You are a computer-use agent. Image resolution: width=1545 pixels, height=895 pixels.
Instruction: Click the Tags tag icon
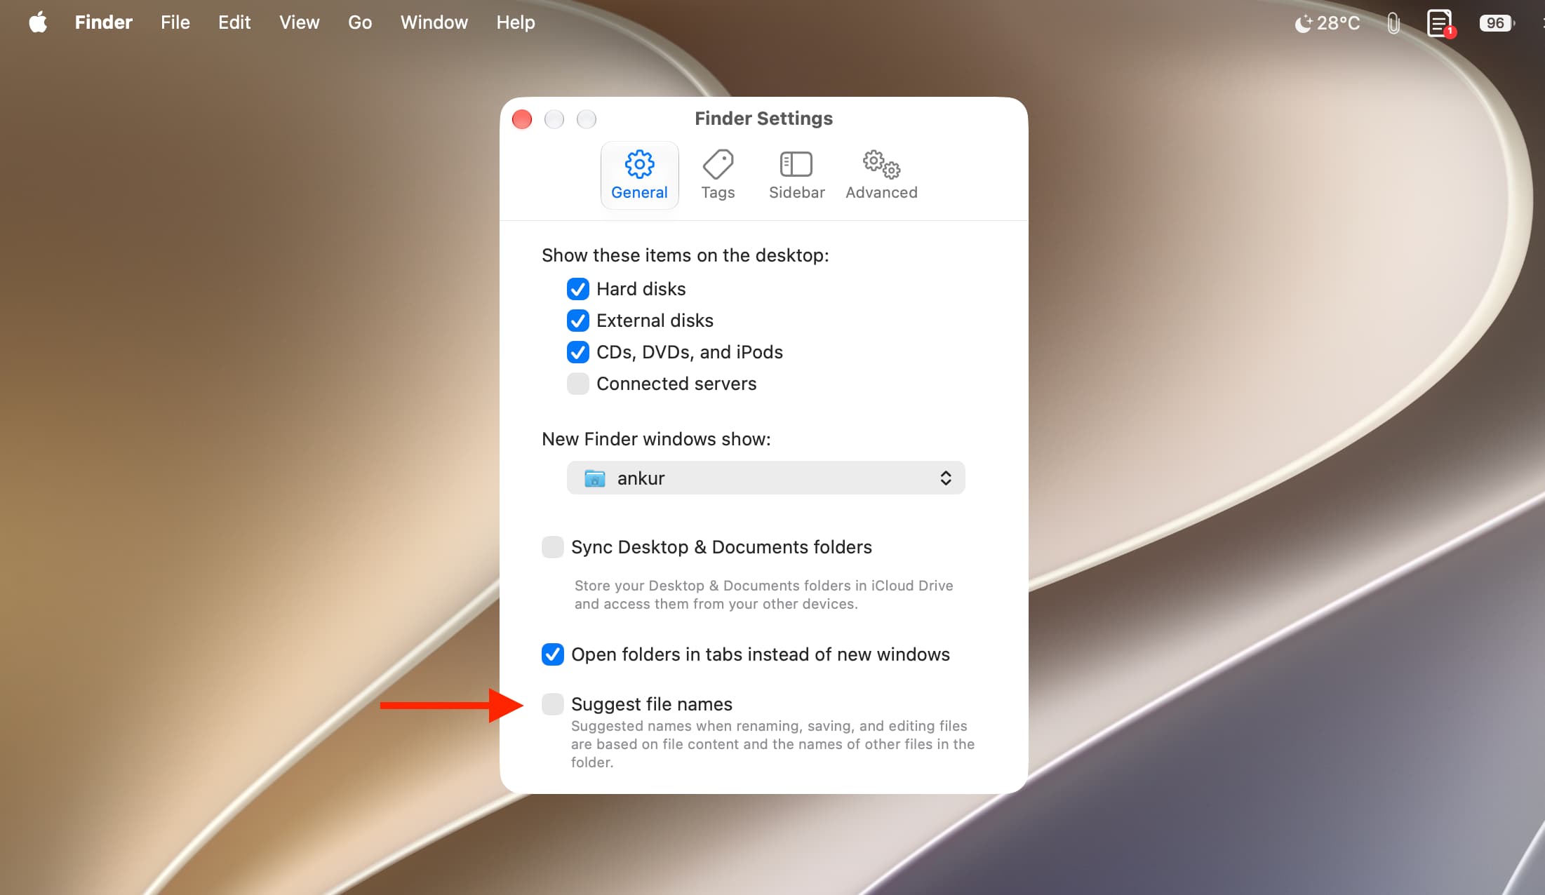(718, 164)
